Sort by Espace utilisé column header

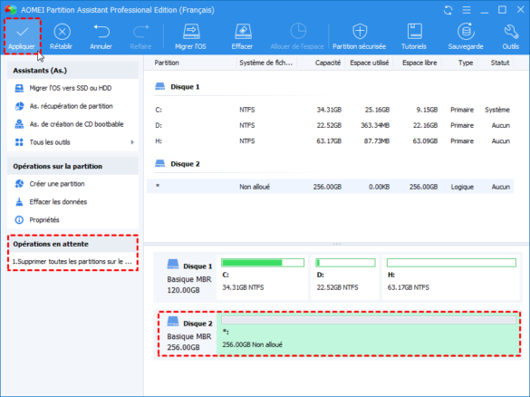tap(369, 63)
